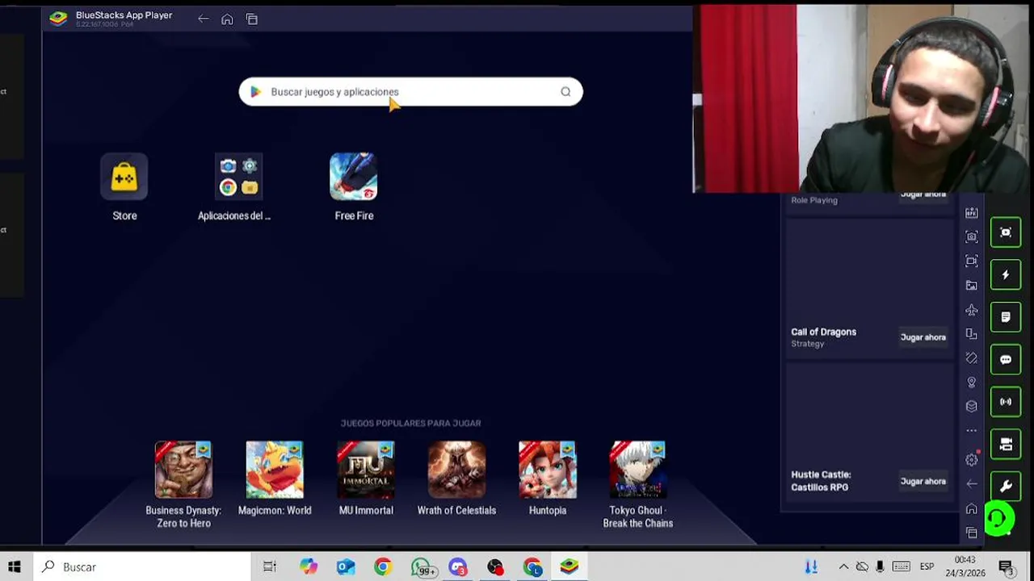Open the Store app
1034x581 pixels.
tap(124, 177)
